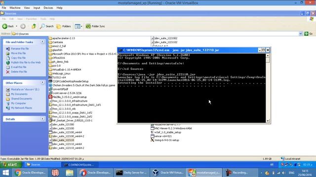The height and width of the screenshot is (177, 316).
Task: Click scroll down arrow in cmd window
Action: pos(268,121)
